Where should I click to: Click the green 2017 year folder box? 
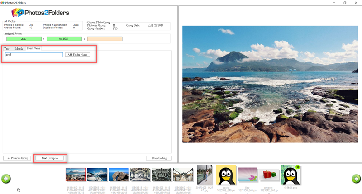coord(24,39)
